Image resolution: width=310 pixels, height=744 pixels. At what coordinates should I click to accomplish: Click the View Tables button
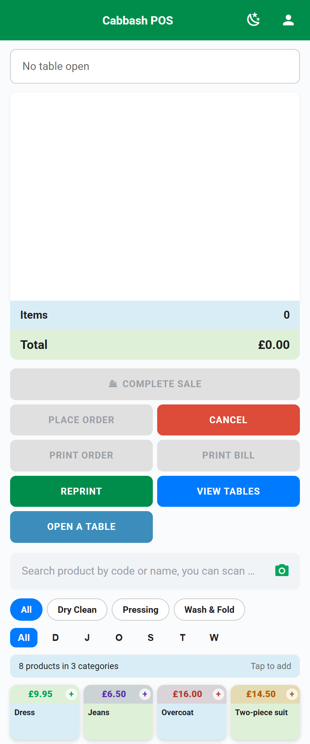[x=229, y=491]
